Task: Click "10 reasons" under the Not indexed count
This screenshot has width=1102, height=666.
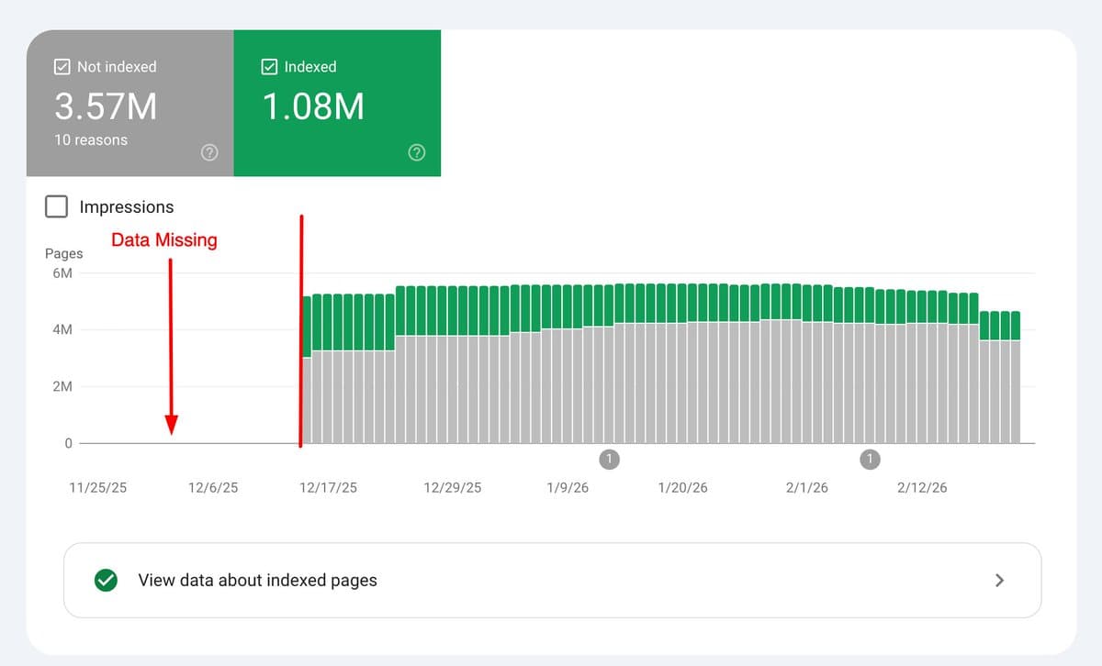Action: 91,139
